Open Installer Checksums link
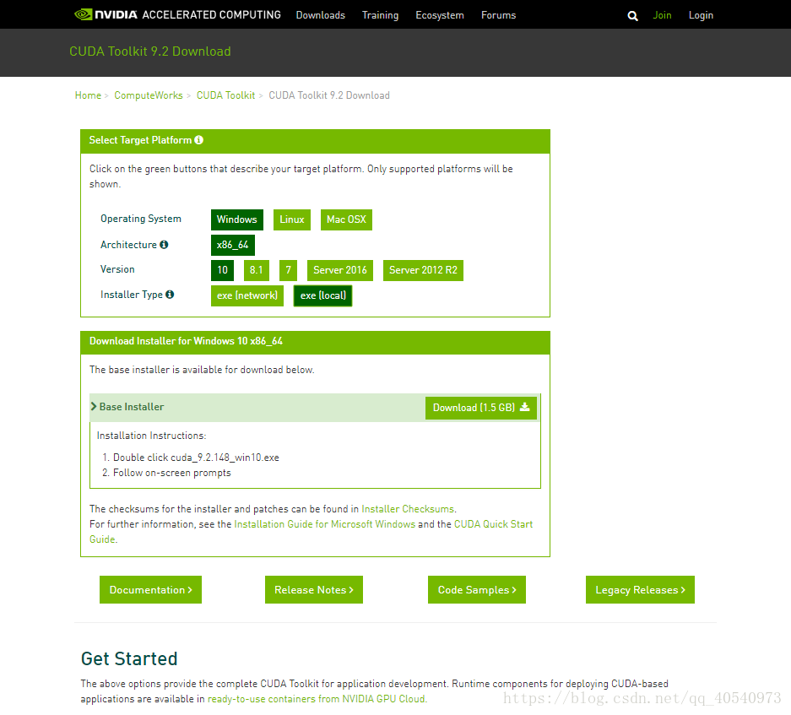Image resolution: width=791 pixels, height=715 pixels. [408, 509]
